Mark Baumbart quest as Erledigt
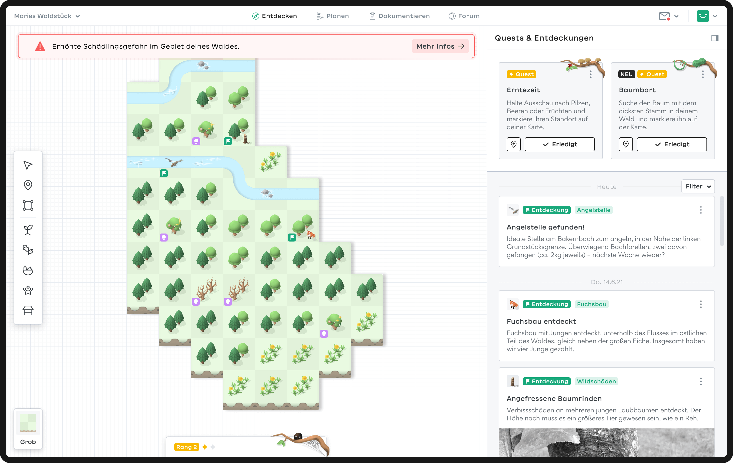This screenshot has height=463, width=733. coord(671,144)
